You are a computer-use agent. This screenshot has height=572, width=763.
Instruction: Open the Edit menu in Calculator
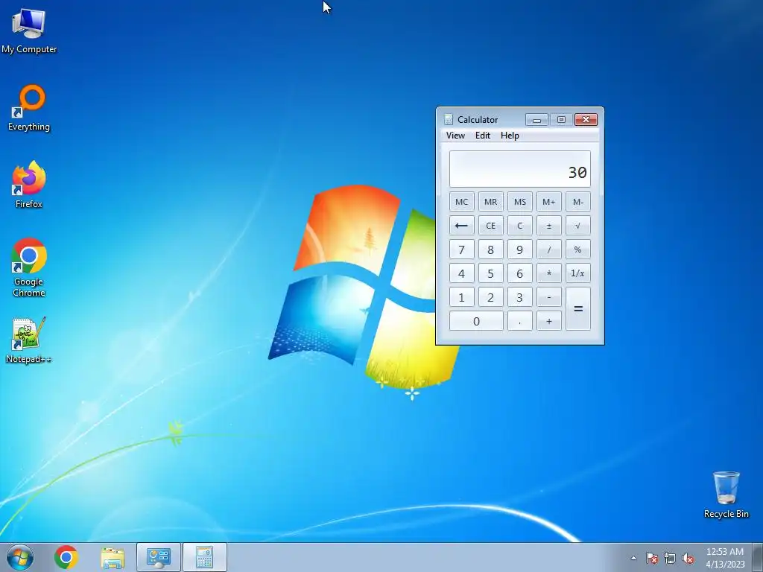click(483, 136)
